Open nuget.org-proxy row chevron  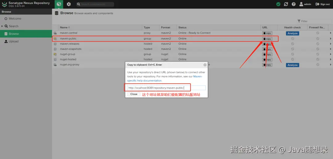tap(331, 65)
